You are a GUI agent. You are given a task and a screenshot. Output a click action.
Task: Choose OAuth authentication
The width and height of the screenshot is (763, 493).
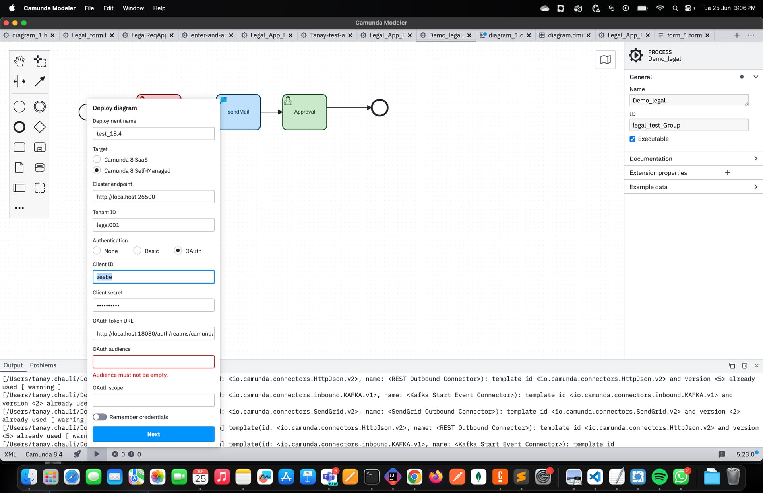178,251
